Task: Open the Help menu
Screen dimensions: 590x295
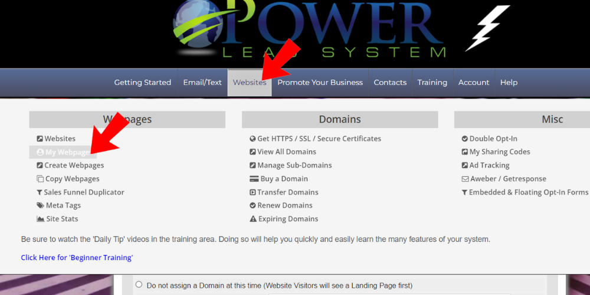Action: pos(509,83)
